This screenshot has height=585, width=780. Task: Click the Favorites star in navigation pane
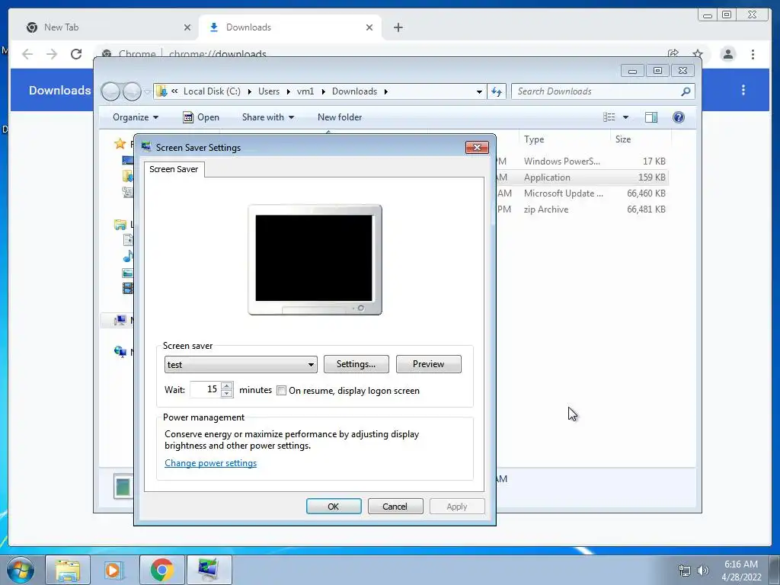coord(120,144)
